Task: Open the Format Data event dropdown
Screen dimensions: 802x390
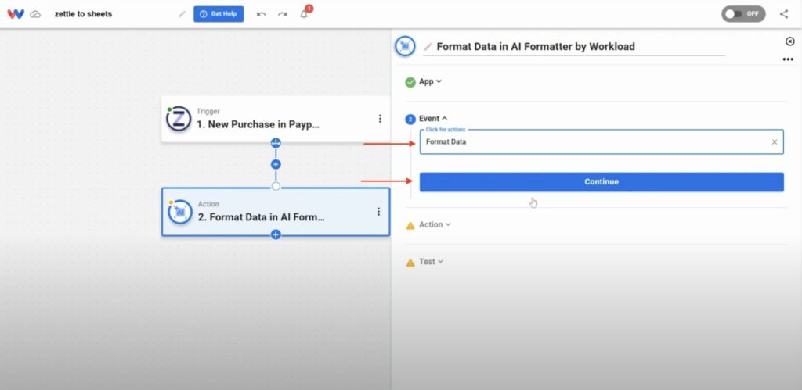Action: click(601, 142)
